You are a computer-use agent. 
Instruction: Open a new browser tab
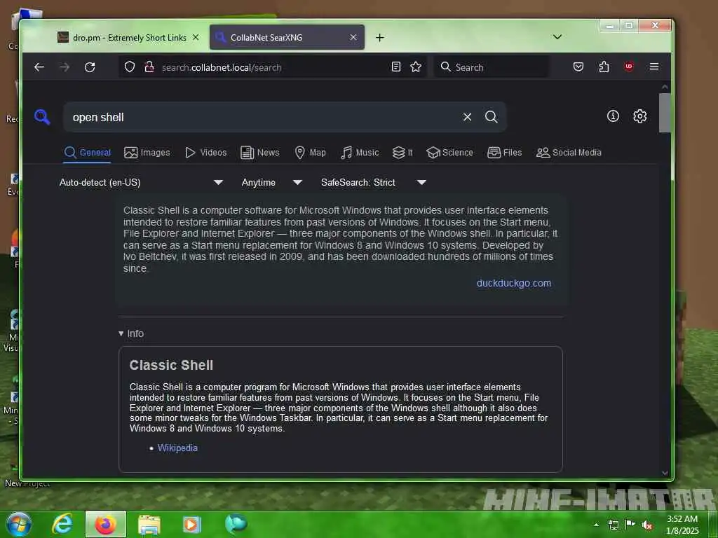379,38
